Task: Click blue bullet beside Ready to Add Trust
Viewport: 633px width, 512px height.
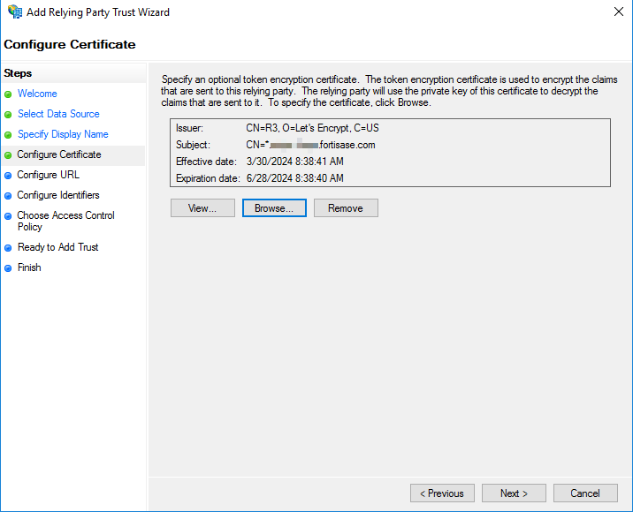Action: click(8, 248)
